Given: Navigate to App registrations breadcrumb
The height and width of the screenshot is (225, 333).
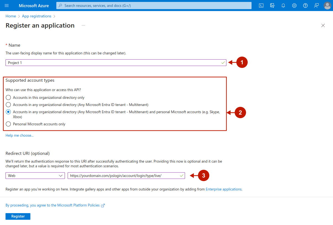Looking at the screenshot, I should coord(36,16).
